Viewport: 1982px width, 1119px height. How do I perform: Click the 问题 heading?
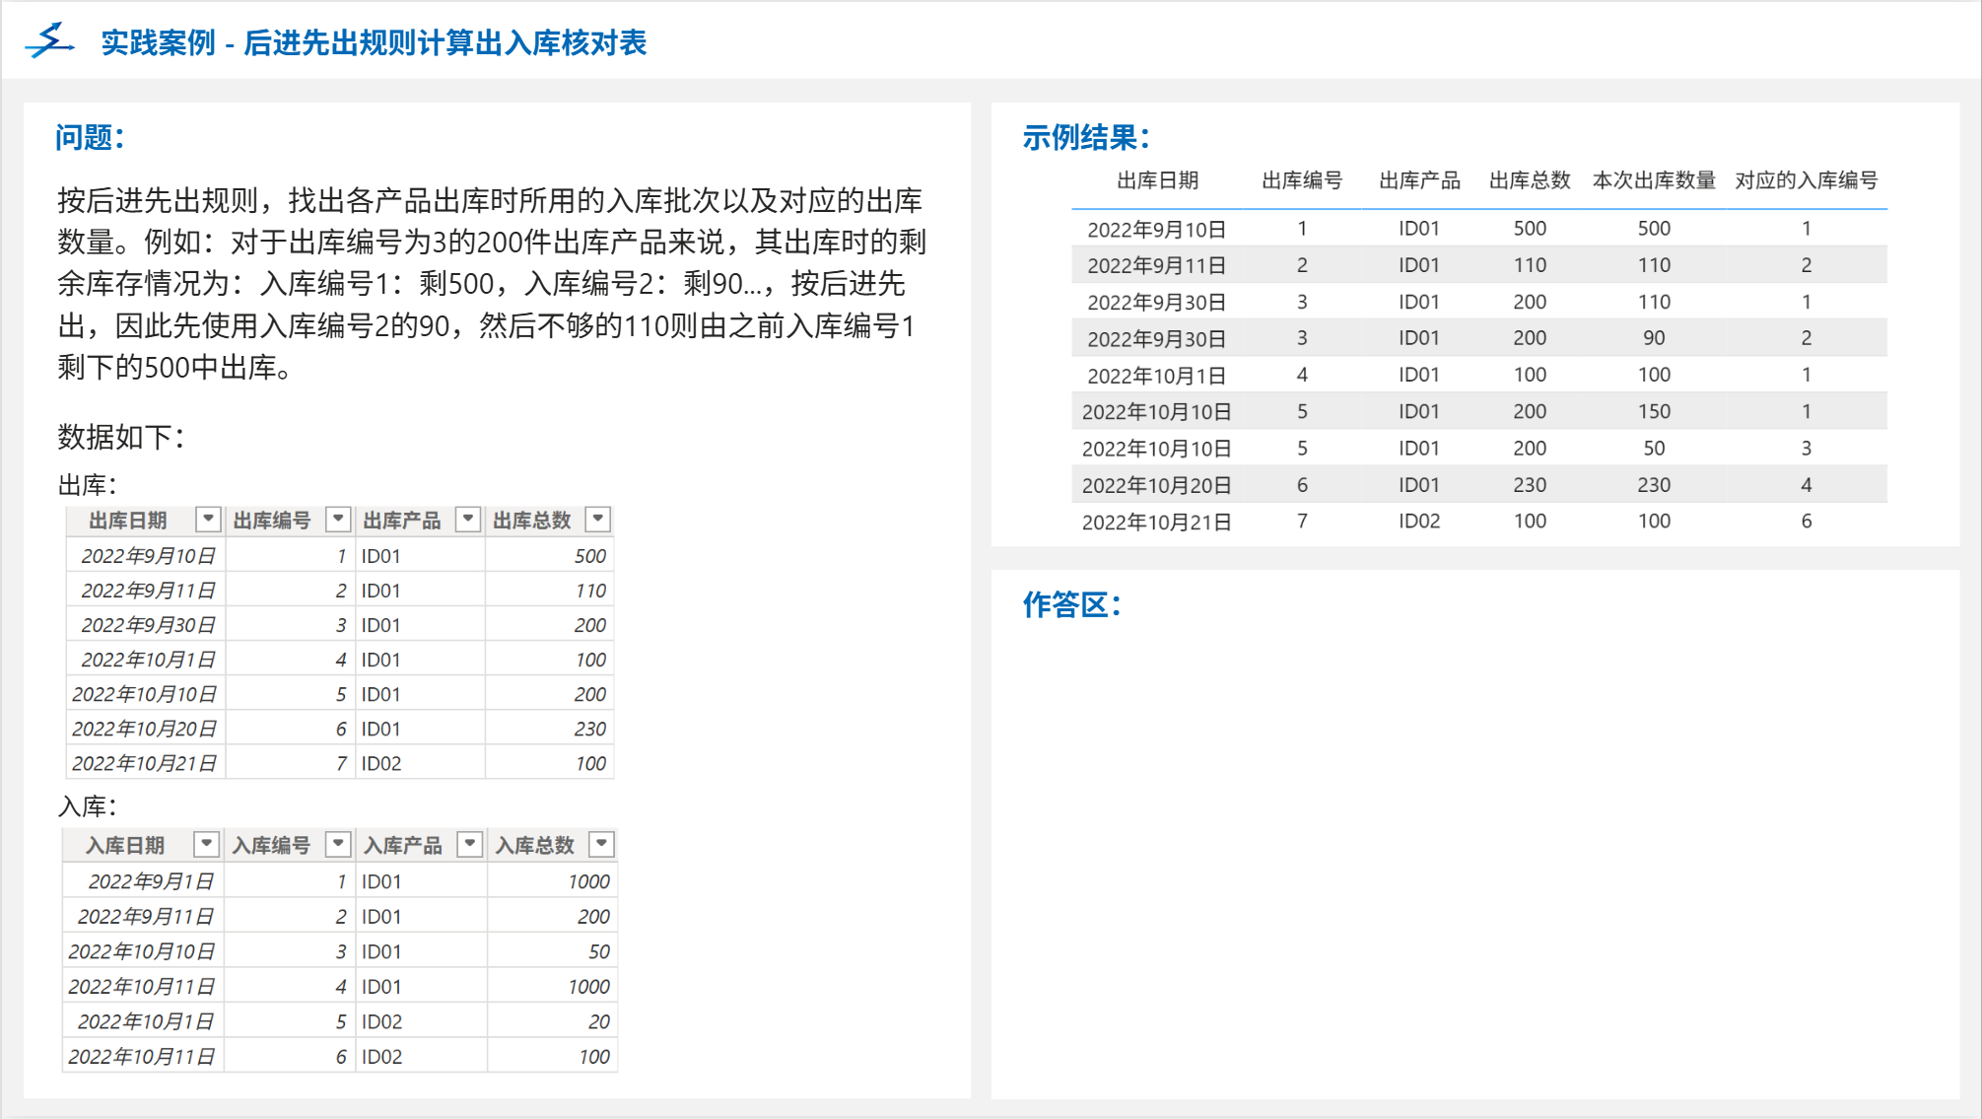[90, 137]
